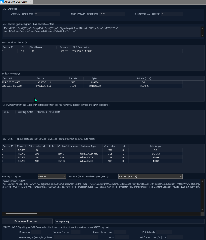The image size is (206, 240).
Task: Select the ATSC 3.0 Overview tab
Action: coord(16,2)
